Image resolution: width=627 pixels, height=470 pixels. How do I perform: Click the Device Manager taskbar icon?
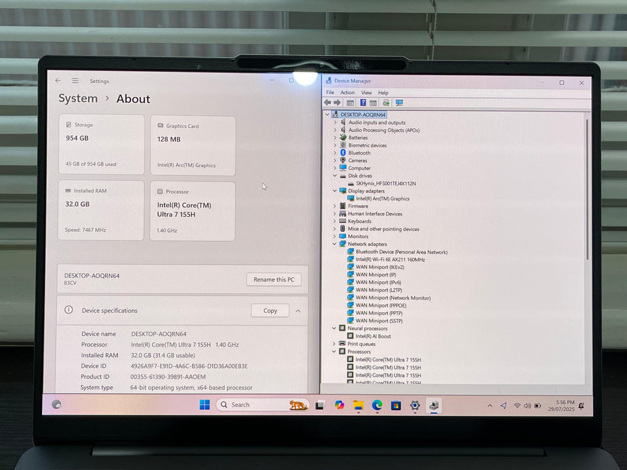(434, 405)
